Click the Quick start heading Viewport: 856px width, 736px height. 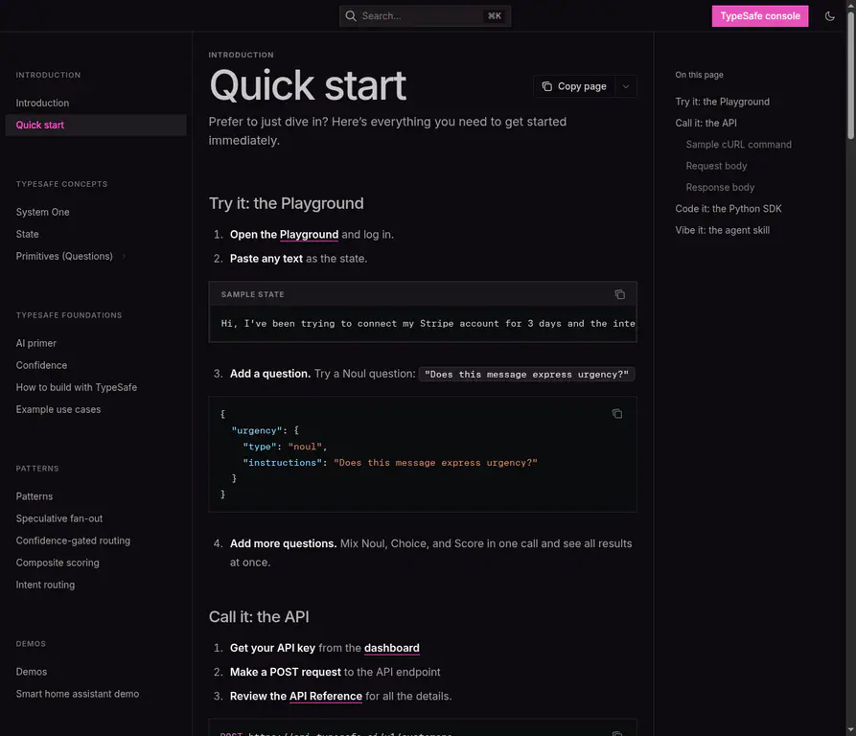308,85
